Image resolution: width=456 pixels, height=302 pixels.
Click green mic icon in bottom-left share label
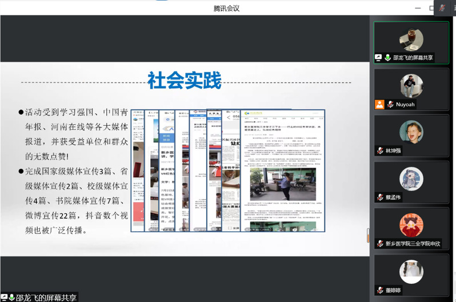coord(11,297)
